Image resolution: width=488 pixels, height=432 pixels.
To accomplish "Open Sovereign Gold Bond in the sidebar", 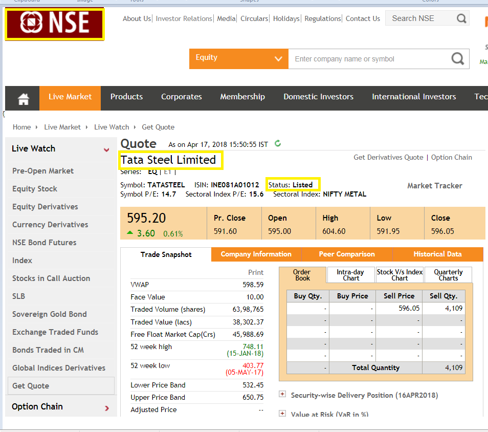I will 50,314.
